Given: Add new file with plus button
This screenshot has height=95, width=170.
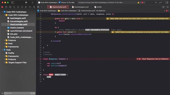Looking at the screenshot, I should click(2, 93).
